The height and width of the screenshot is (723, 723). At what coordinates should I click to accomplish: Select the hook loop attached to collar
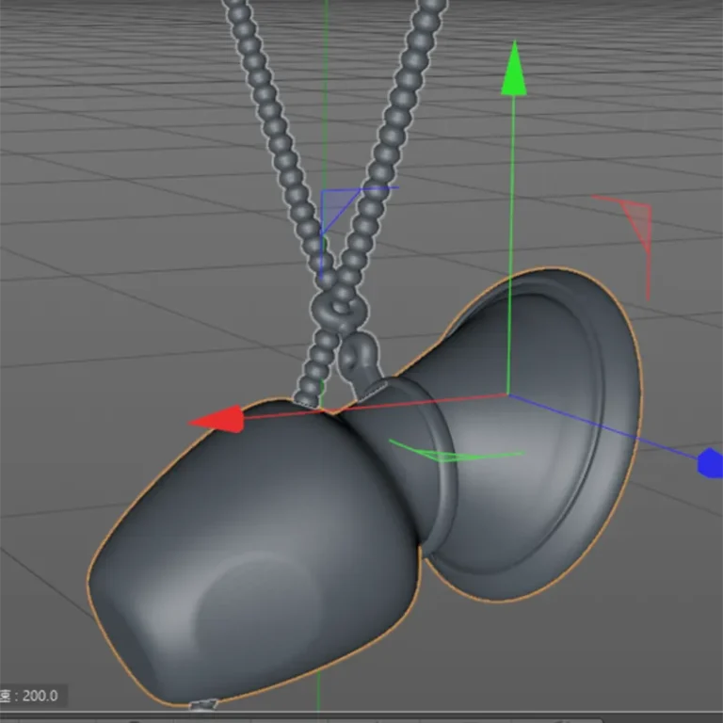coord(359,360)
